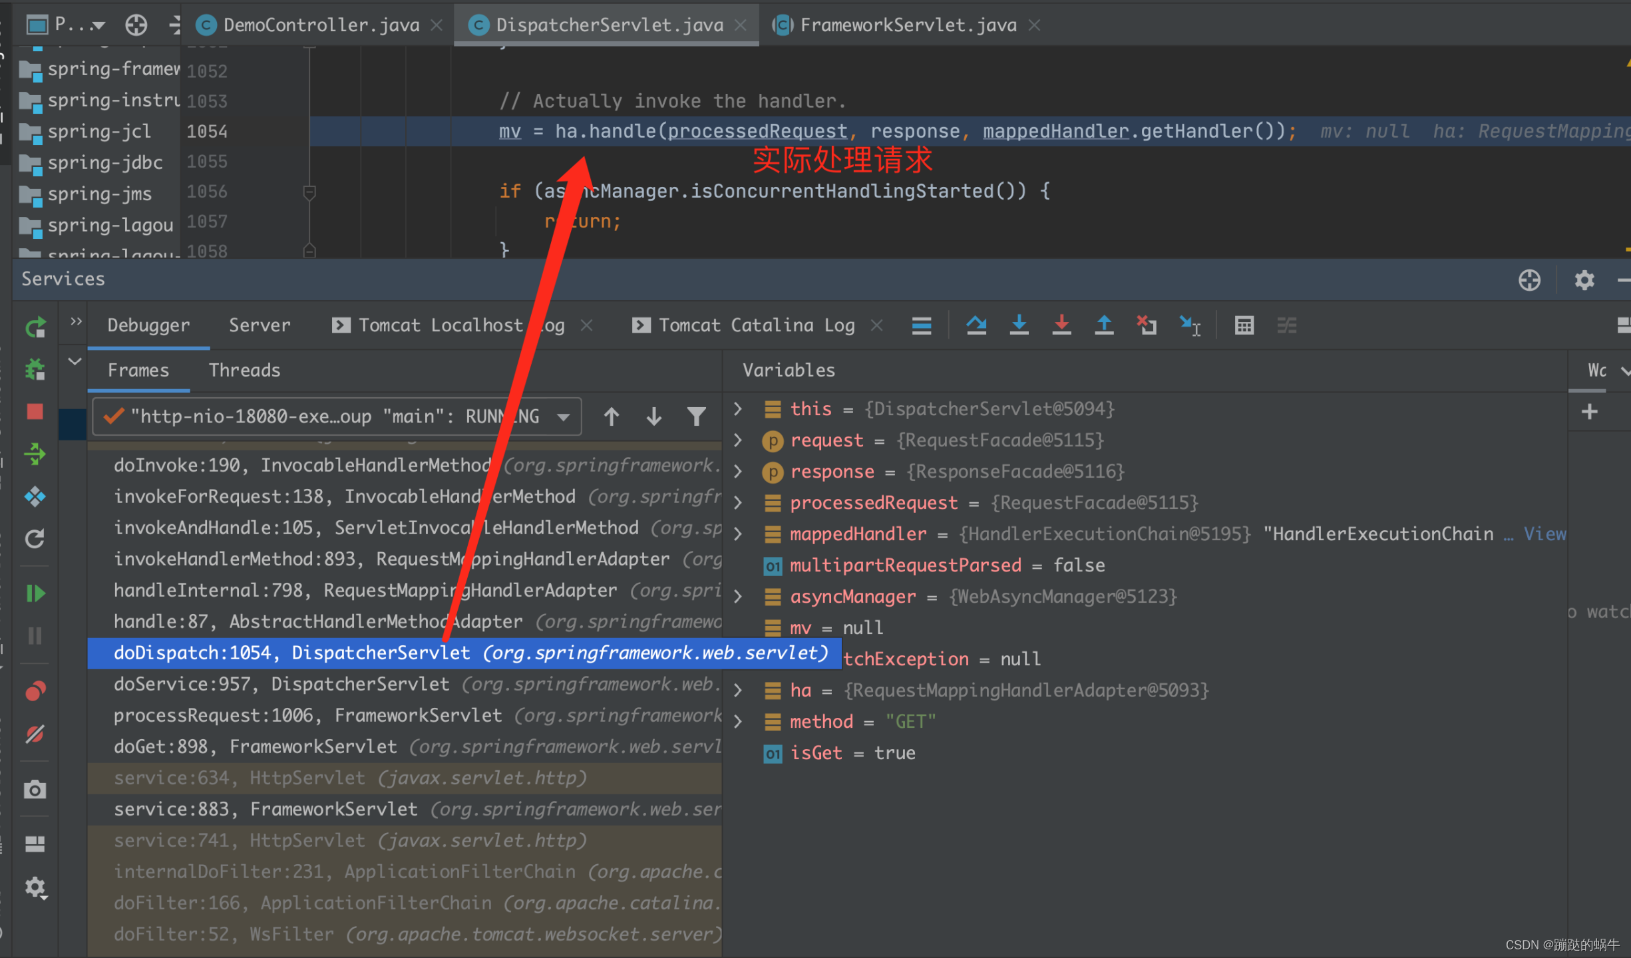Toggle the Mute Breakpoints icon
Image resolution: width=1631 pixels, height=958 pixels.
coord(35,734)
